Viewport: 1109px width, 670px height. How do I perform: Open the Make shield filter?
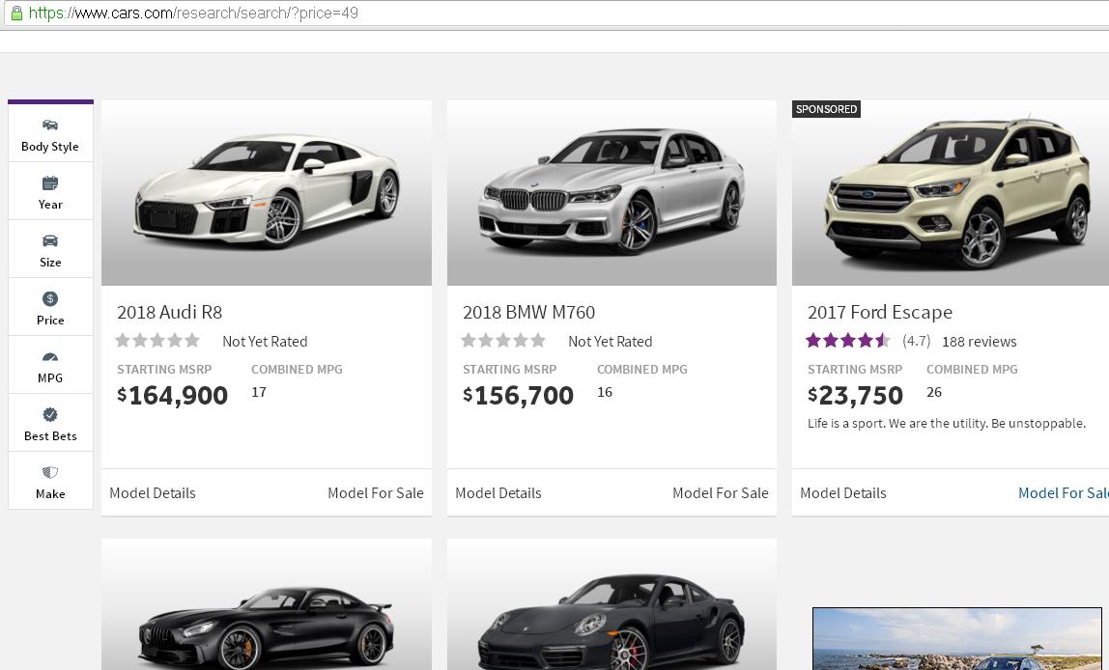pyautogui.click(x=50, y=482)
